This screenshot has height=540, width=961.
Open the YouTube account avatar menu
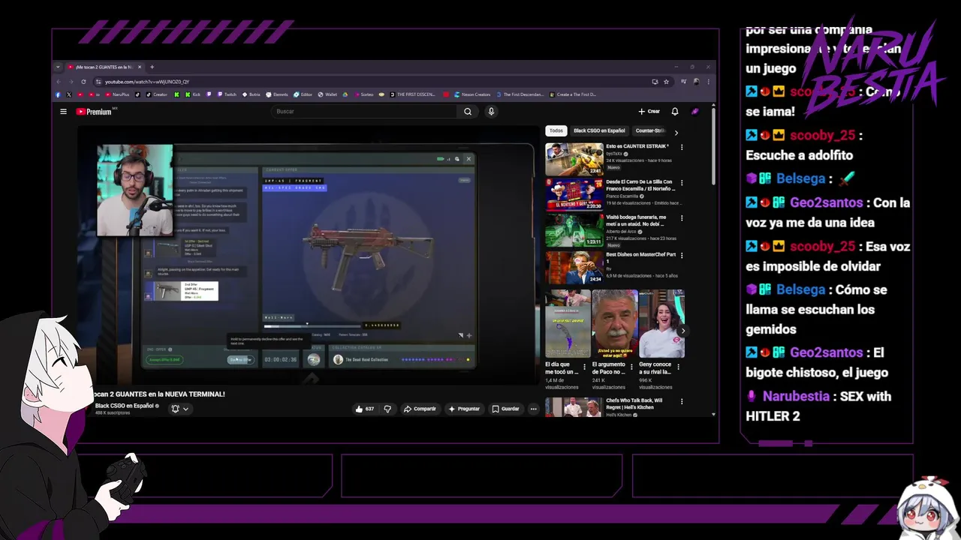(x=695, y=112)
